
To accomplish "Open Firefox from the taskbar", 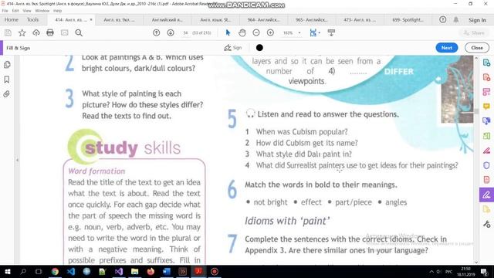I will tap(151, 272).
